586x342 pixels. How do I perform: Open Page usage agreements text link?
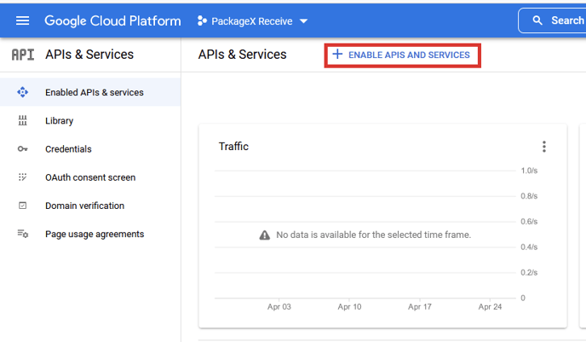pos(95,234)
